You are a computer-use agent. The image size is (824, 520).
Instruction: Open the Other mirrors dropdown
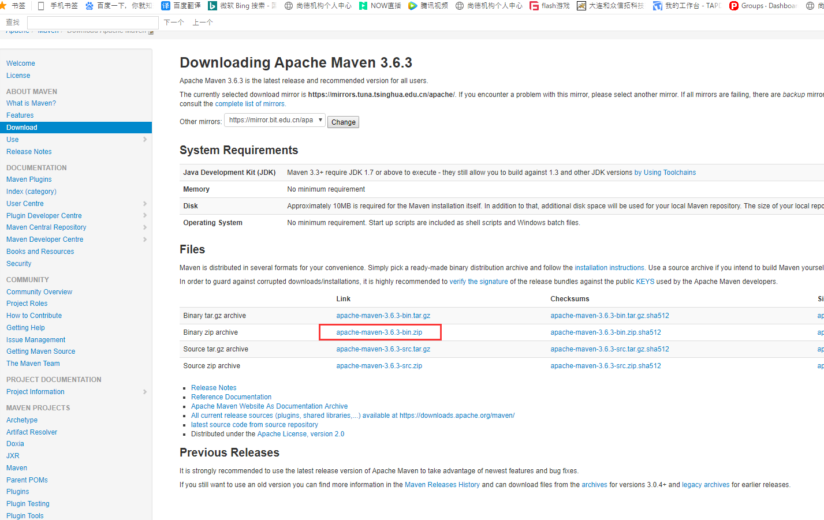tap(275, 120)
